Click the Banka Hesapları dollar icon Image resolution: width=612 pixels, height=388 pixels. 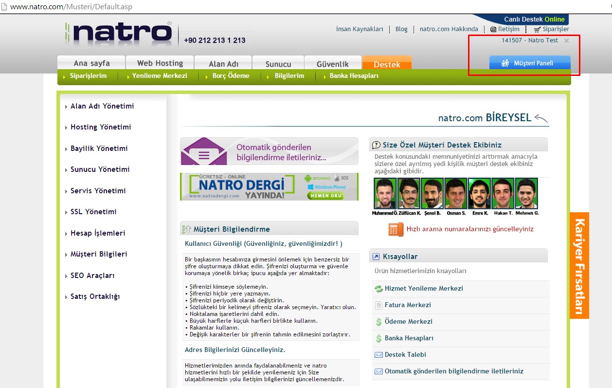coord(378,338)
